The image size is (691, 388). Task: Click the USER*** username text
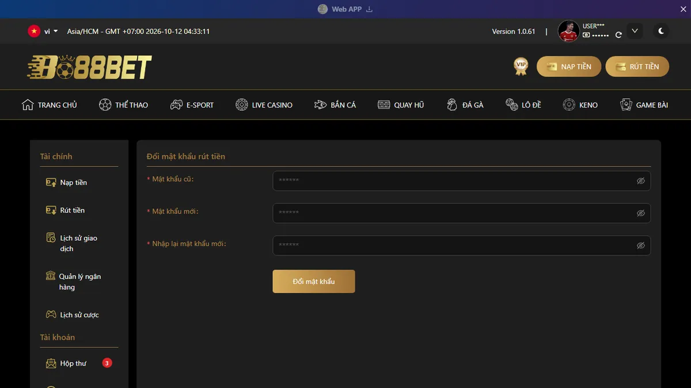[594, 26]
